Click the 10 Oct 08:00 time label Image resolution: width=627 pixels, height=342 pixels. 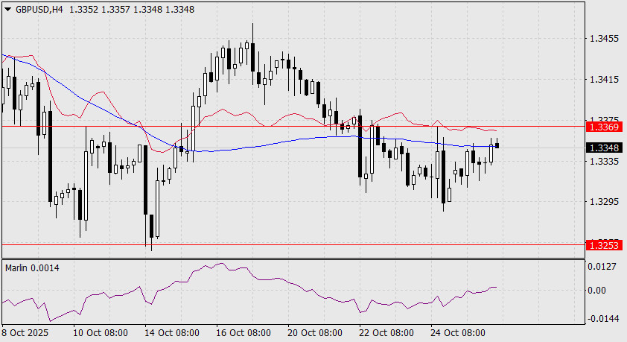pos(101,332)
